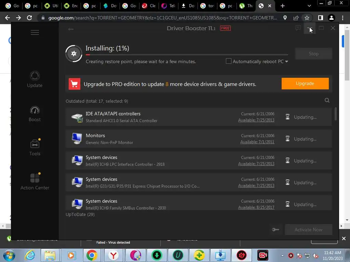Click hourglass icon in IDE ATA/ATAPI row
The width and height of the screenshot is (350, 262).
click(x=287, y=117)
